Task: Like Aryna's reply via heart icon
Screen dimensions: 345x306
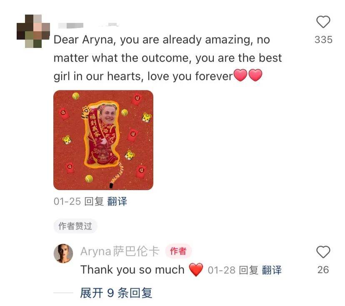Action: (323, 252)
